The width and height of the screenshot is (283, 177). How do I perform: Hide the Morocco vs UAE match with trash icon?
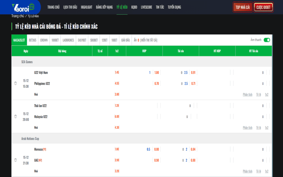(16, 160)
